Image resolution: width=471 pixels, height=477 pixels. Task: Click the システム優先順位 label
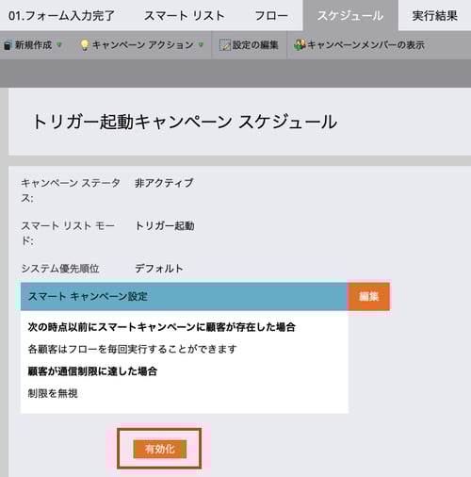pos(60,269)
